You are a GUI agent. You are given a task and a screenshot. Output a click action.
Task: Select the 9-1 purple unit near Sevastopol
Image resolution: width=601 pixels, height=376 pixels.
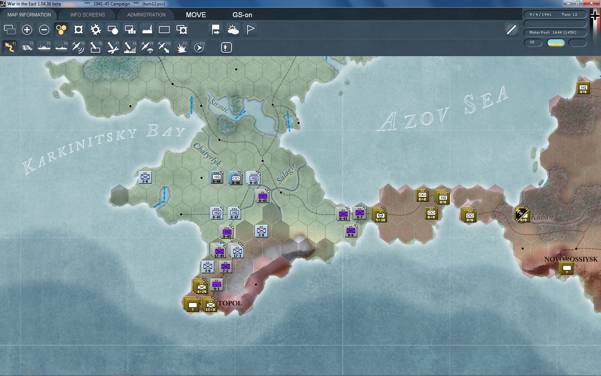tap(216, 285)
